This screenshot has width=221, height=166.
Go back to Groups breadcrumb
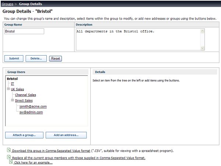pos(7,4)
